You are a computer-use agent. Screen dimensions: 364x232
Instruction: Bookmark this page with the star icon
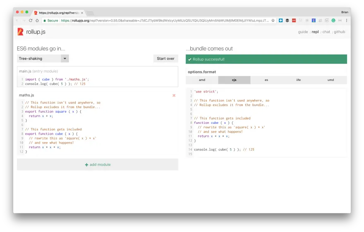coord(273,21)
